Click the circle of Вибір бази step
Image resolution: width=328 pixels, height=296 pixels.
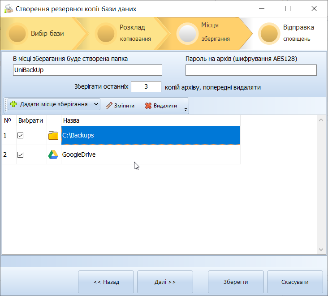17,34
